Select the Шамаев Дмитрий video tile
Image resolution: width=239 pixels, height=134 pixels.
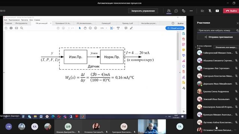(68, 127)
